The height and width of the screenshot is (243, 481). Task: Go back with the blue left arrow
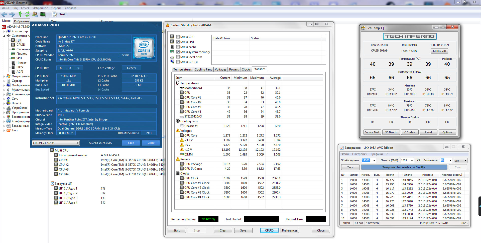(x=5, y=14)
